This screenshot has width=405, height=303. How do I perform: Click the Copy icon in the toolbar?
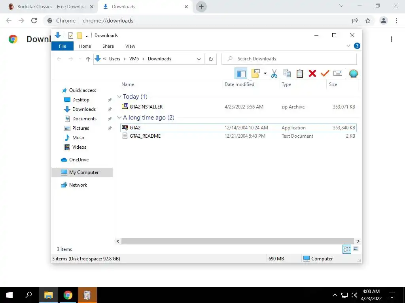coord(287,73)
